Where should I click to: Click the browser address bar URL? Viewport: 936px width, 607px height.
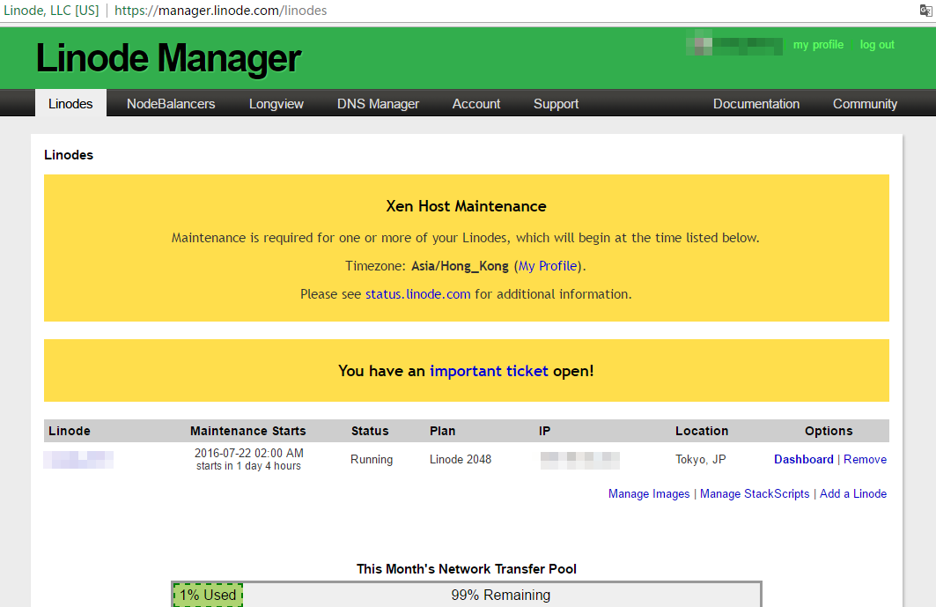coord(220,11)
